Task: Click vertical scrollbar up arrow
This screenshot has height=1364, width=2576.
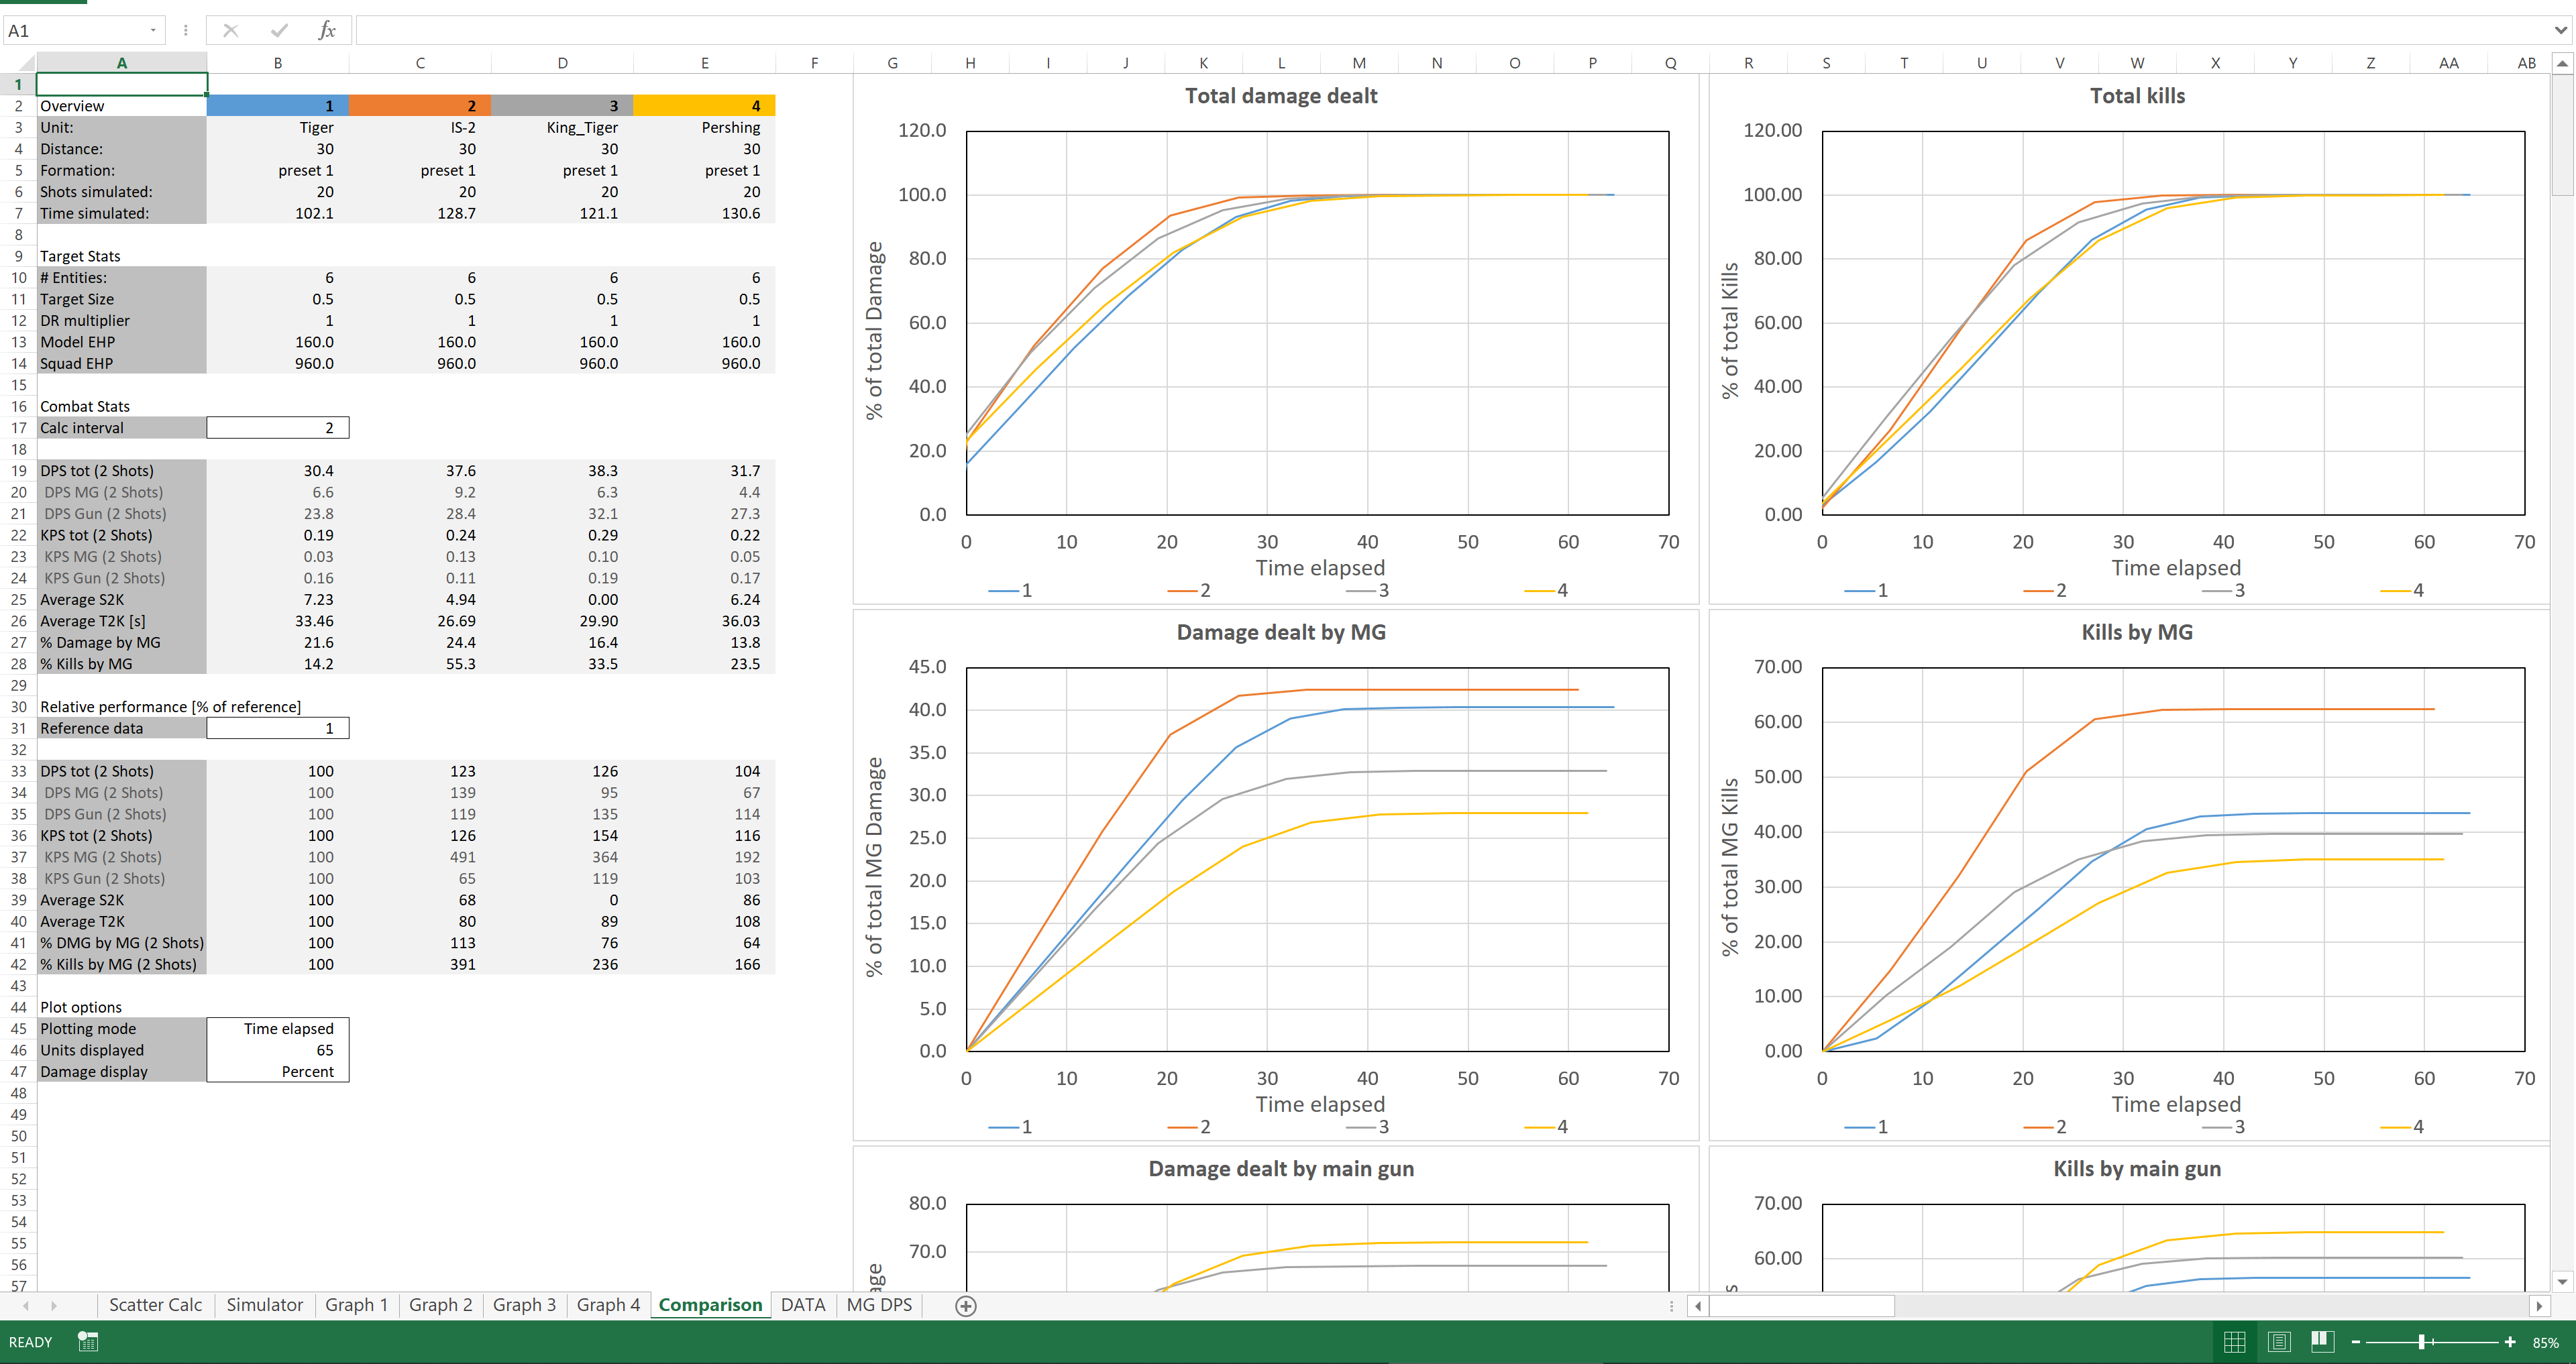Action: (2562, 64)
